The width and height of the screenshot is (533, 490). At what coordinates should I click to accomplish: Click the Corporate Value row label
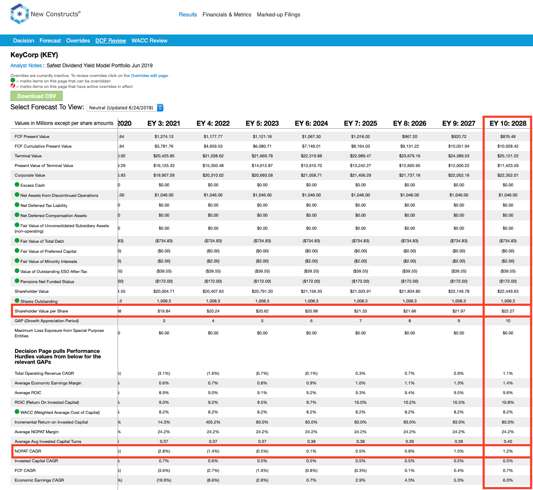[x=30, y=175]
